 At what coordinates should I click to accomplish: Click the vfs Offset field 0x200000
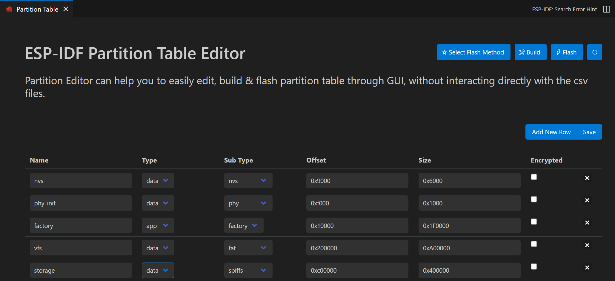(x=357, y=248)
